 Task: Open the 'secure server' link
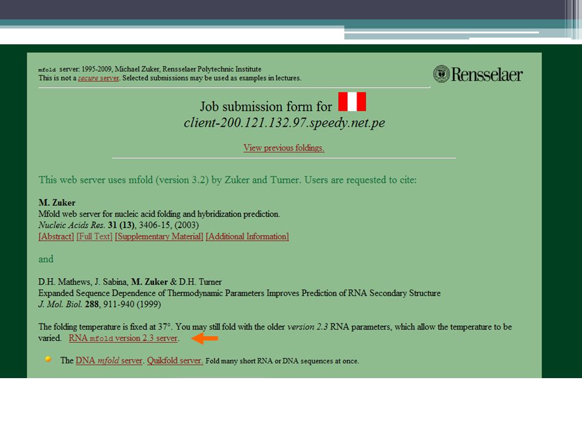[98, 78]
